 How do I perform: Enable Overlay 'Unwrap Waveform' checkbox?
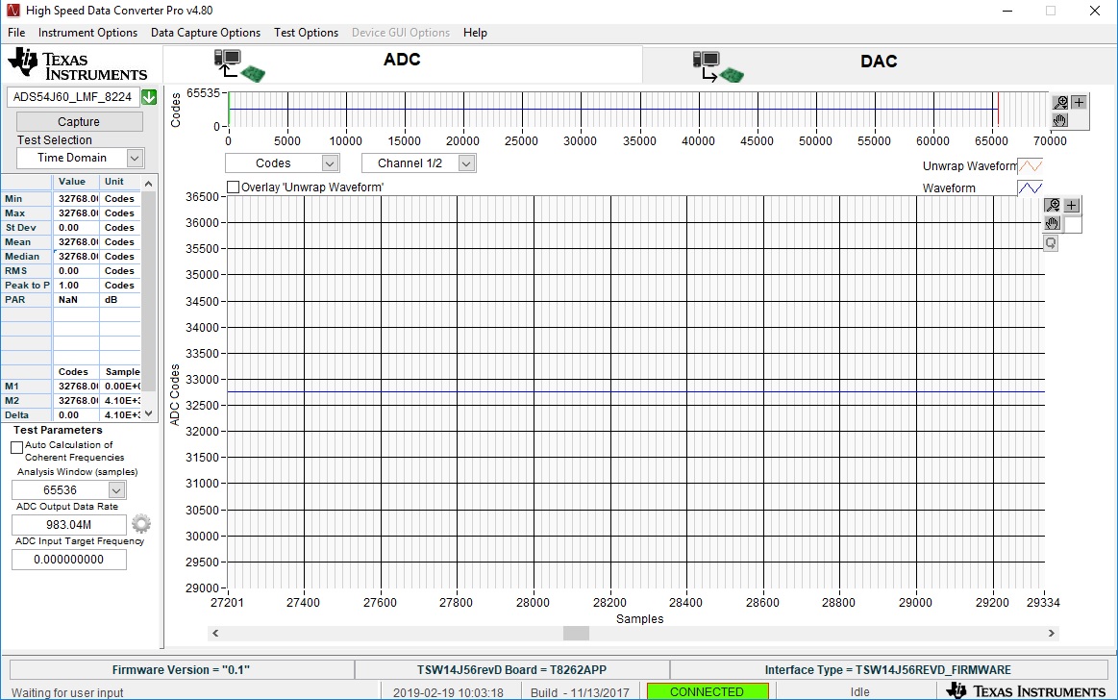click(x=234, y=187)
